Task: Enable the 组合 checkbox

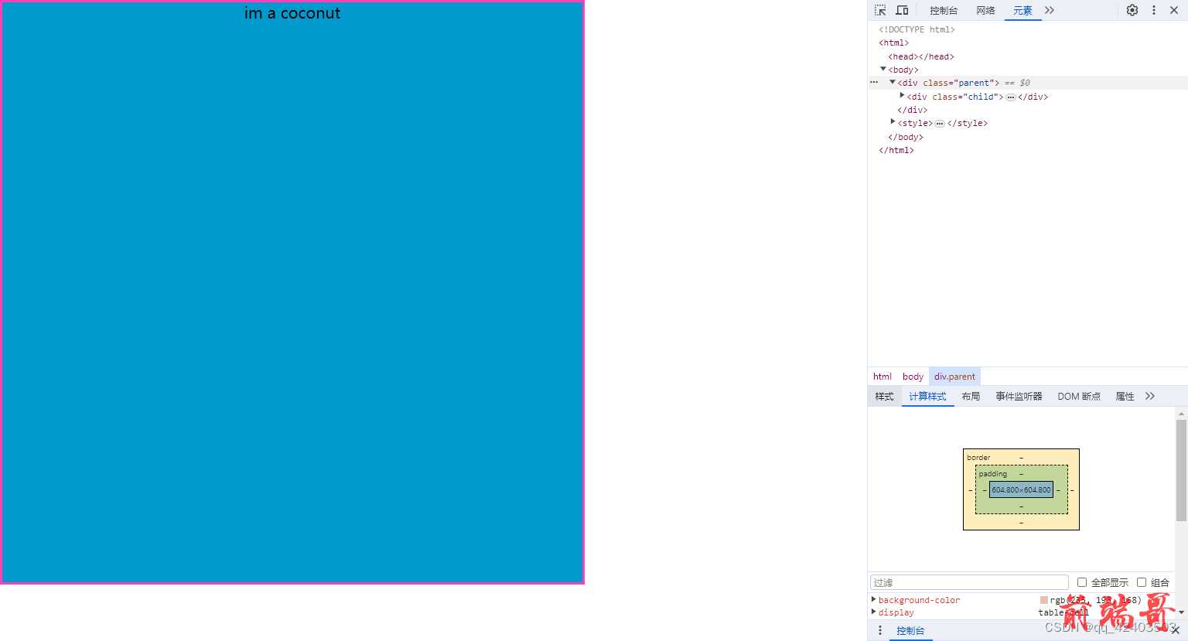Action: [x=1142, y=582]
